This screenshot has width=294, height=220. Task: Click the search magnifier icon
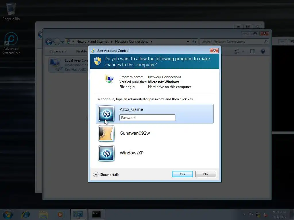pos(266,42)
